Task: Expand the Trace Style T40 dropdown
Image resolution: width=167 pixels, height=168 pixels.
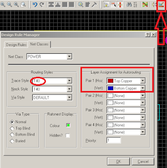Action: pos(69,81)
